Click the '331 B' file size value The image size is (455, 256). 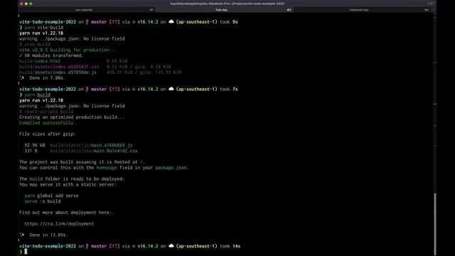(x=31, y=151)
